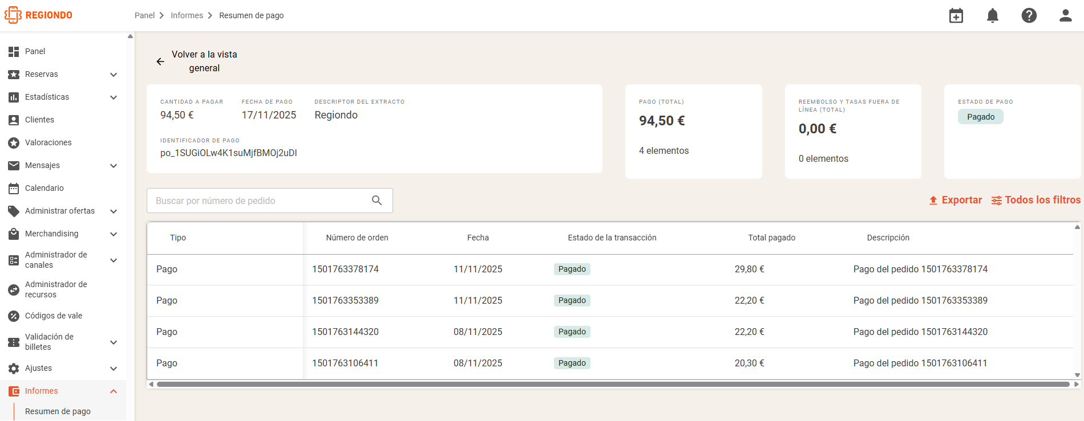Open Todos los filtros
1084x421 pixels.
coord(1036,200)
